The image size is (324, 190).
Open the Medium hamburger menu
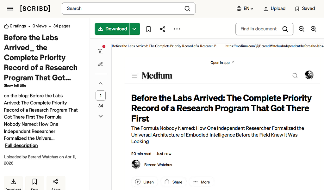(134, 76)
